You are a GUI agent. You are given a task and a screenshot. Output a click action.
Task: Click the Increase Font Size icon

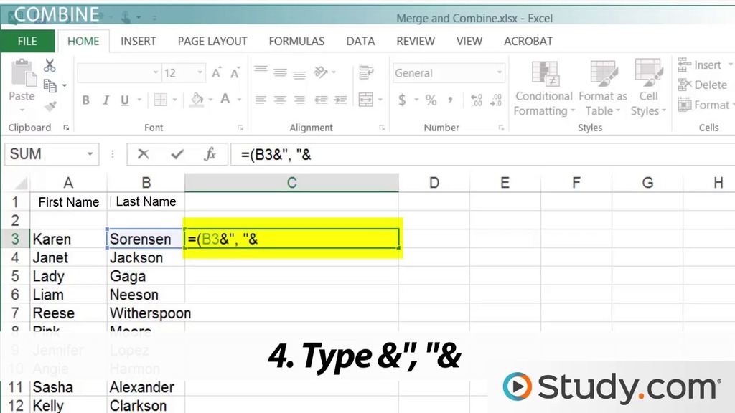216,73
